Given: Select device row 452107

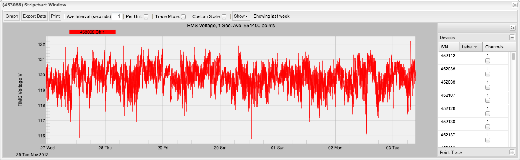Looking at the screenshot, I should [474, 98].
